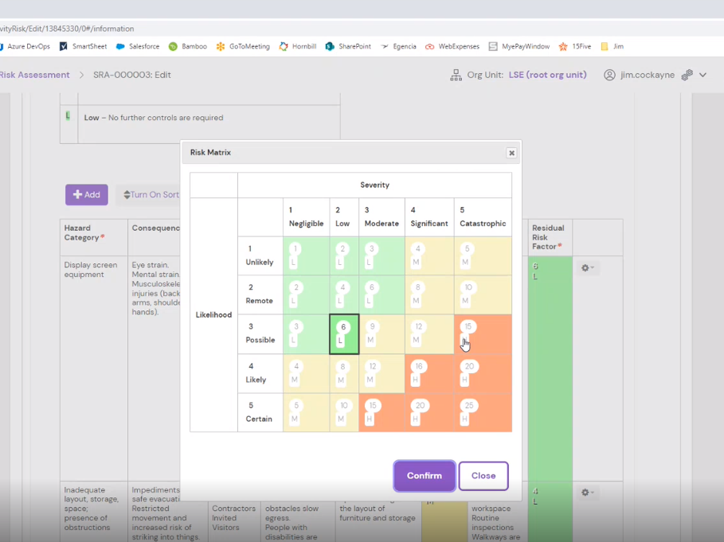
Task: Click the Org Unit hierarchy icon
Action: pos(456,75)
